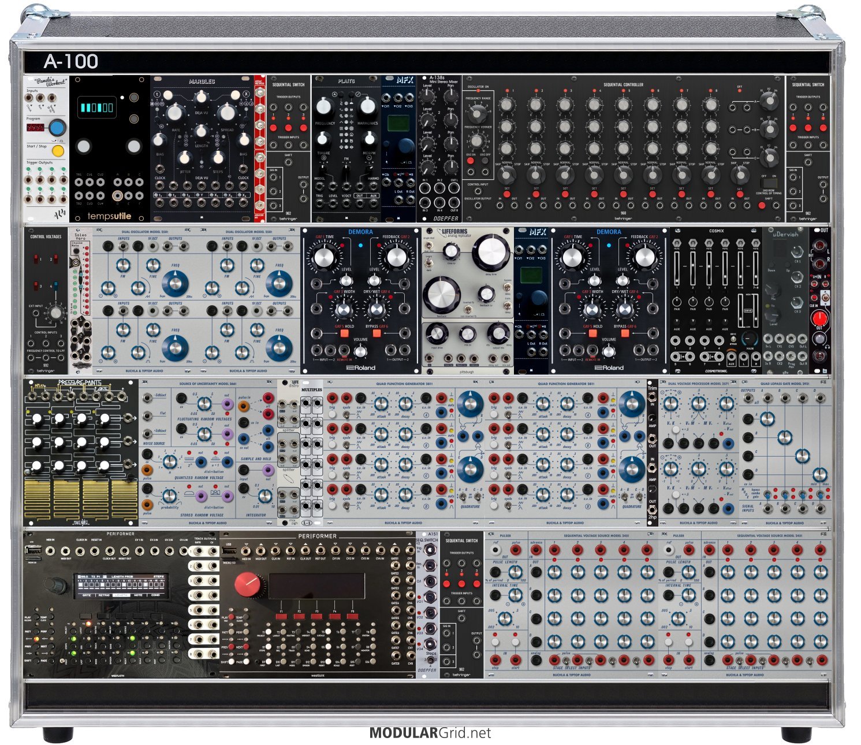
Task: Click the knob above Control Inputs on the 992
Action: 55,313
